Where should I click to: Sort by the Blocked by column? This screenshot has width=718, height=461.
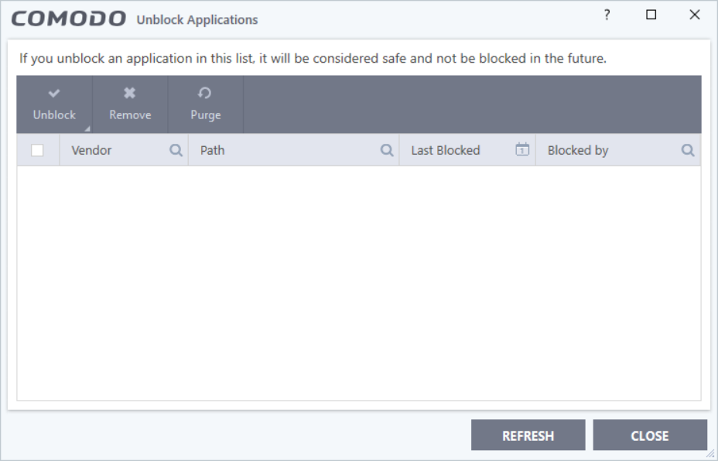tap(578, 151)
